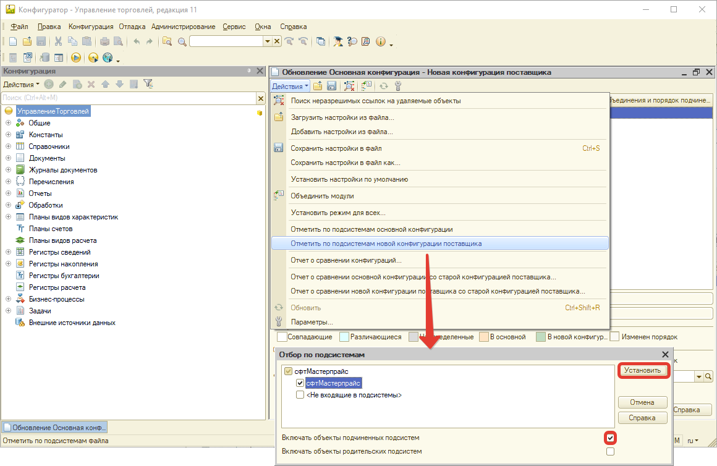This screenshot has height=466, width=717.
Task: Click the Start Debugging play icon
Action: point(76,57)
